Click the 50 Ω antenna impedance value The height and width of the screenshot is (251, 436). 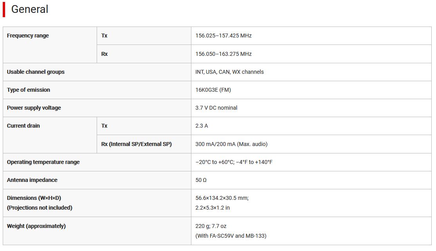point(201,180)
